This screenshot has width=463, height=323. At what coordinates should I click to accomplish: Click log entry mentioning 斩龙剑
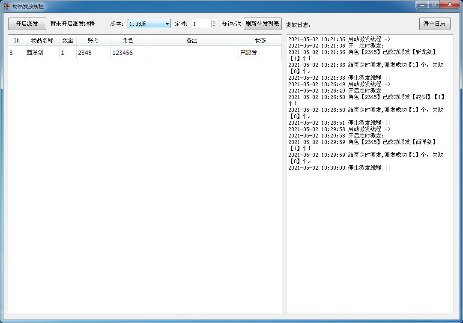[x=363, y=55]
